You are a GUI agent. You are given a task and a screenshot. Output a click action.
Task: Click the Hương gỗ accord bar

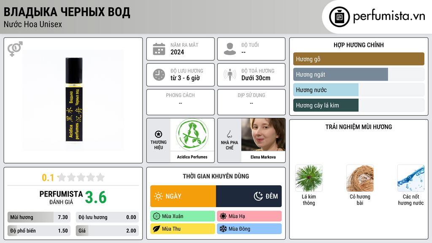(x=359, y=59)
